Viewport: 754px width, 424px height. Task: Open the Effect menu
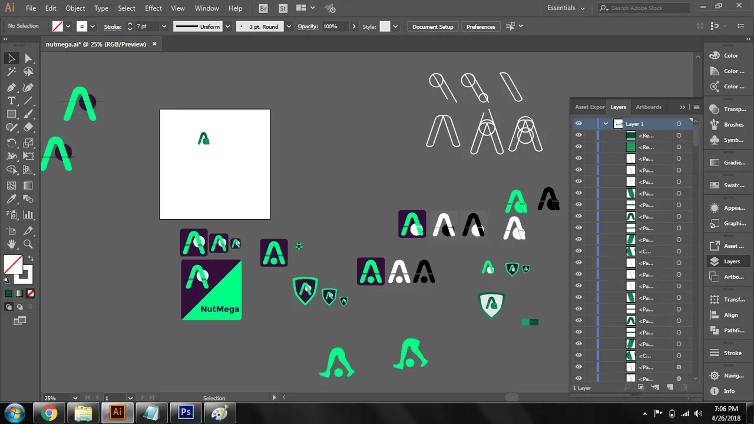(153, 8)
